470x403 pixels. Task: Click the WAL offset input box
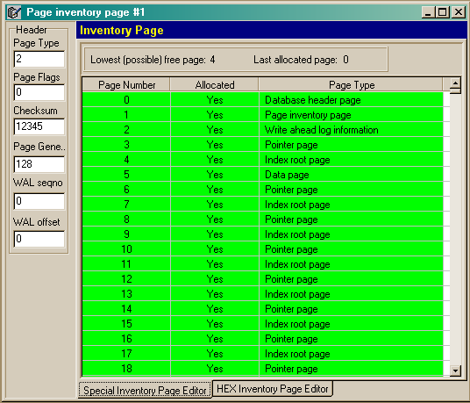click(x=39, y=239)
